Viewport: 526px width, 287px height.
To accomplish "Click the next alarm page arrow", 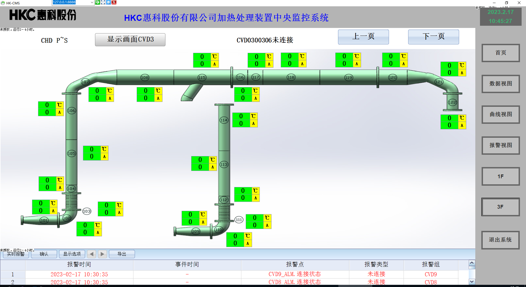I will point(102,254).
